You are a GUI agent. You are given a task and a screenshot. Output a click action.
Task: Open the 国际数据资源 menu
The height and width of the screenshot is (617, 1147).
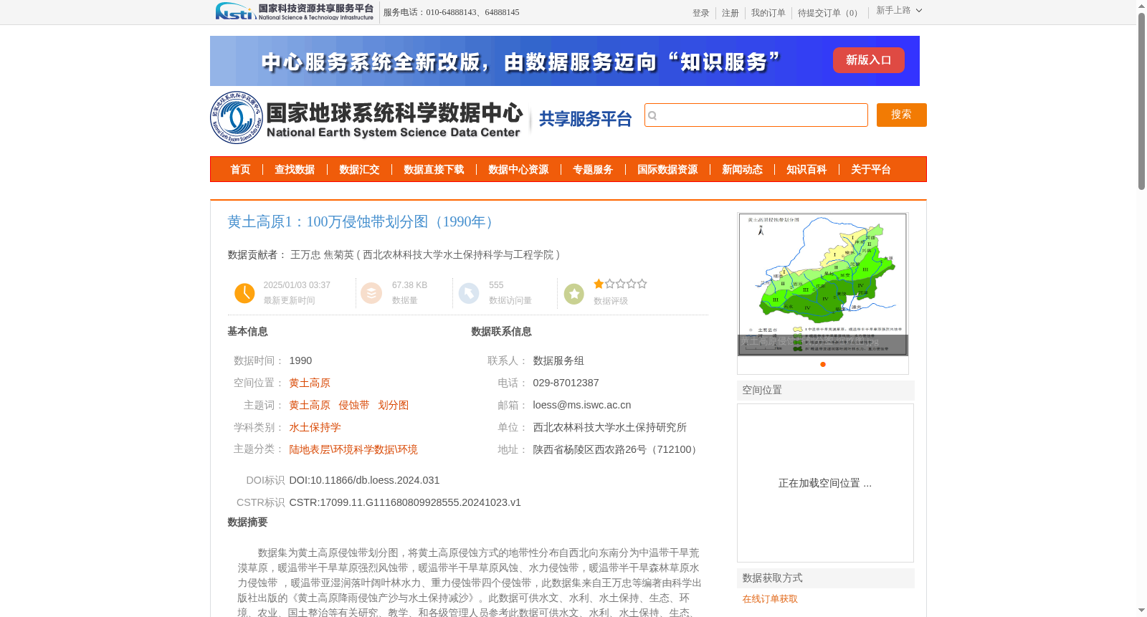(667, 170)
